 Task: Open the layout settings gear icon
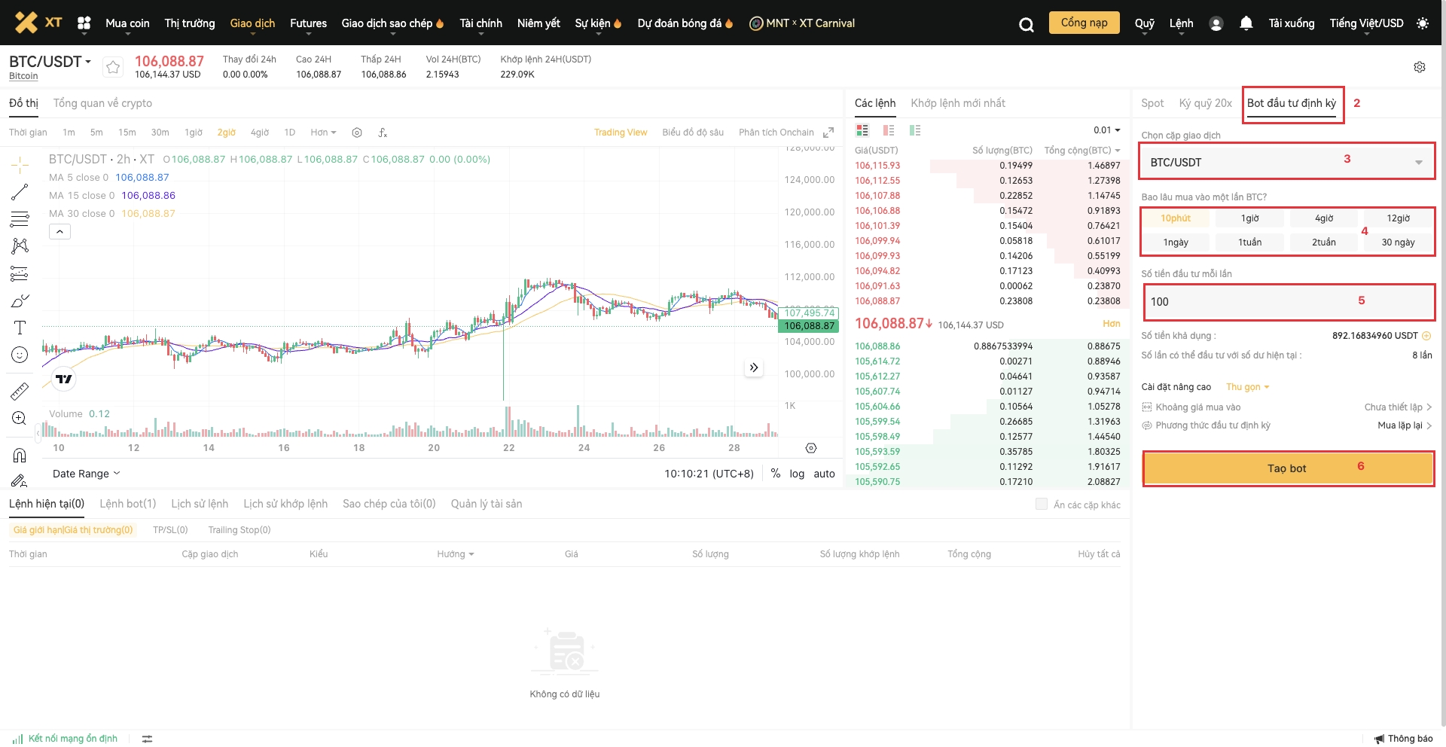point(1419,67)
